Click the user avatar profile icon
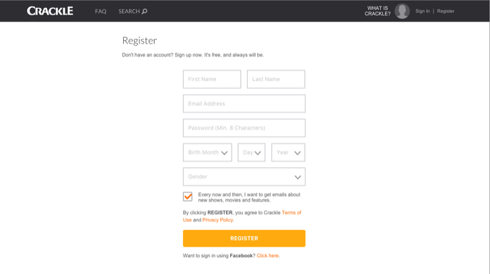Screen dimensions: 490x274 [402, 11]
